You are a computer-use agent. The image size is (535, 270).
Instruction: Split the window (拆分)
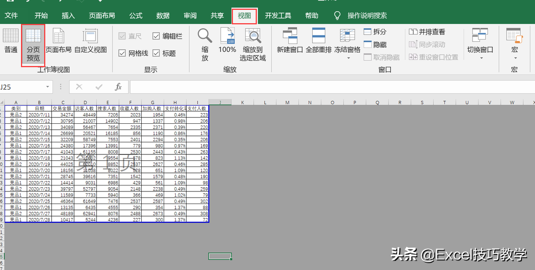pyautogui.click(x=375, y=32)
